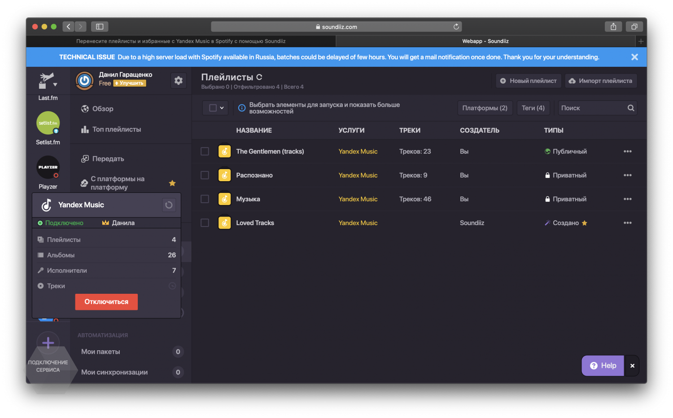
Task: Click the search magnifier icon
Action: (x=631, y=108)
